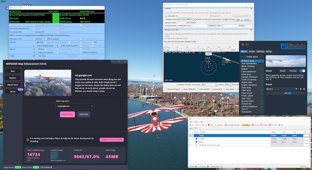Uncheck the Mixture row Active checkbox

(197, 142)
